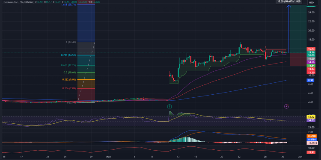
Task: Select the 0.618 (12.25) Fibonacci level label
Action: tap(68, 65)
